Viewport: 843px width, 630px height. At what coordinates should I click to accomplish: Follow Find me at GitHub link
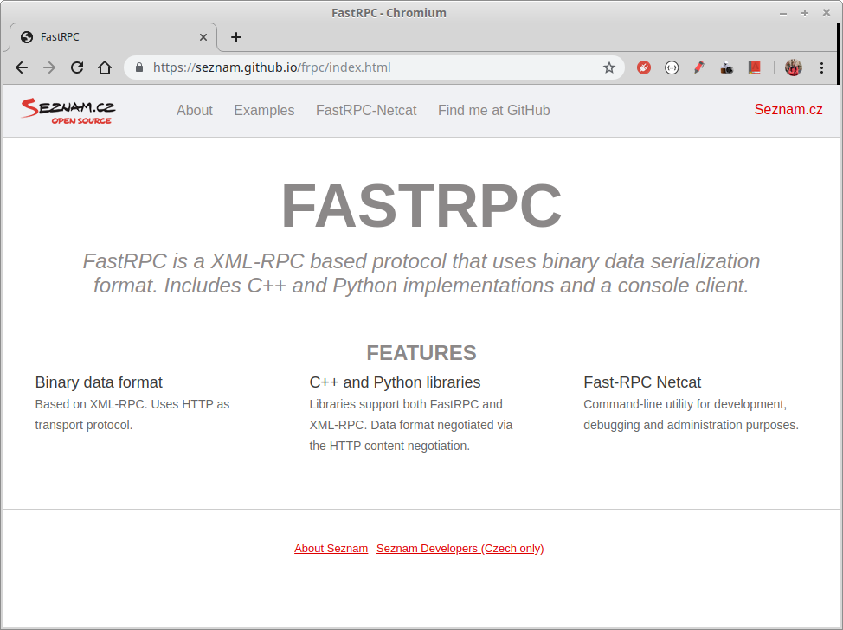pyautogui.click(x=493, y=110)
